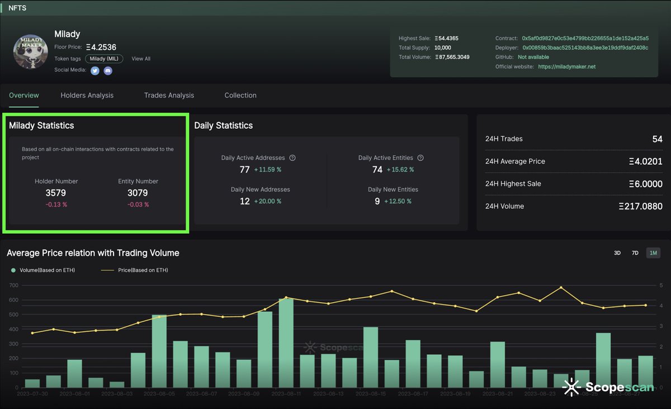Screen dimensions: 671x409
Task: Click the +15.62 % active entities change
Action: click(x=400, y=170)
